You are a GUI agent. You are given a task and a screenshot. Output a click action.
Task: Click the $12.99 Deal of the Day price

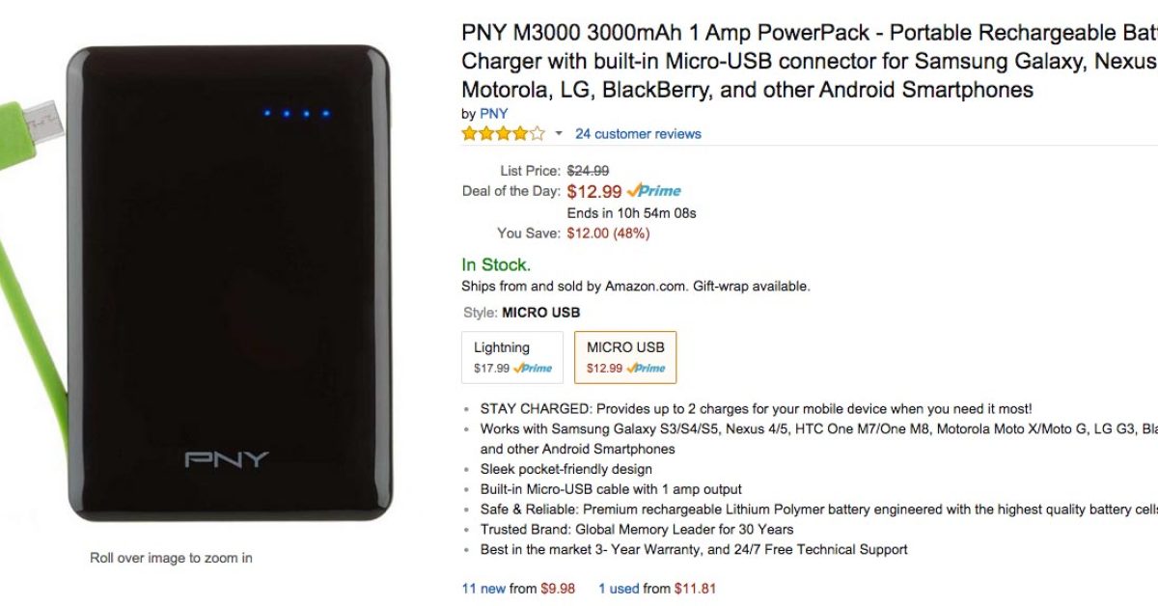click(593, 191)
